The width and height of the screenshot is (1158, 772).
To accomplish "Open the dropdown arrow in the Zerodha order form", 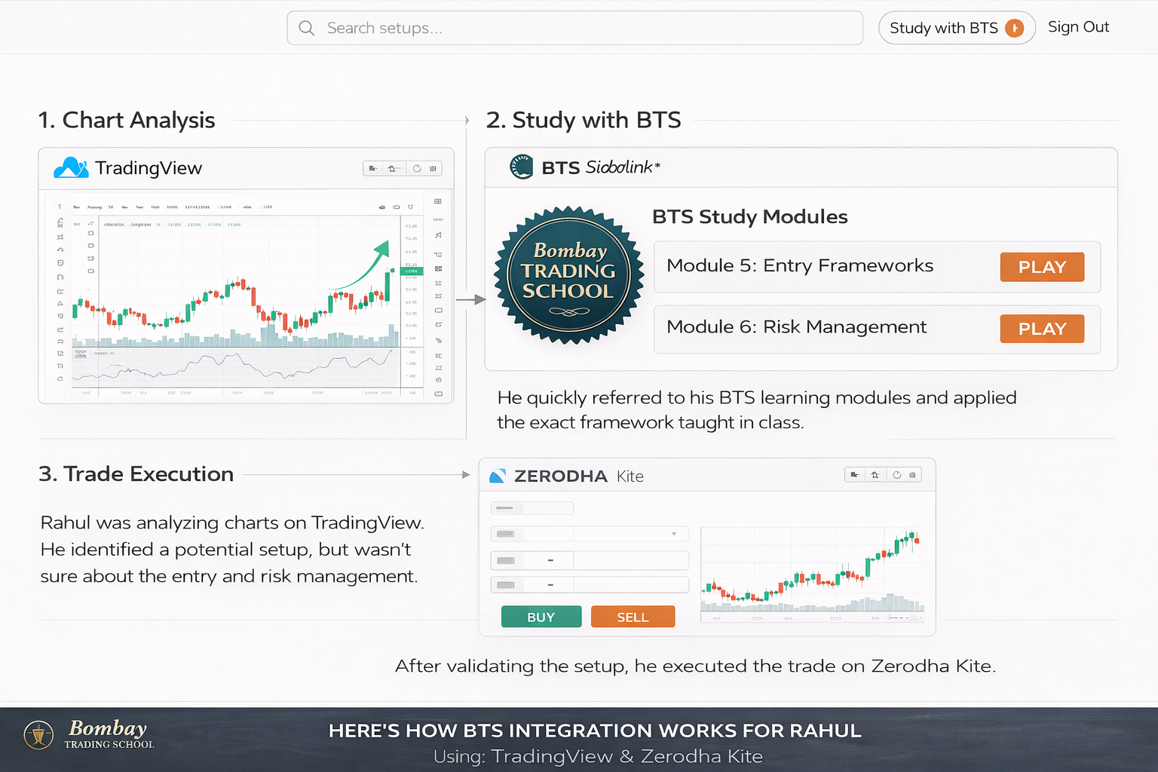I will pos(674,534).
